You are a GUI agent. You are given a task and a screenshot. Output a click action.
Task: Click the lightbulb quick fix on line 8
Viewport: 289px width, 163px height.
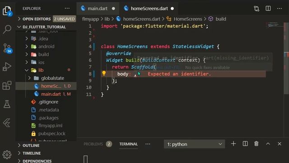104,73
